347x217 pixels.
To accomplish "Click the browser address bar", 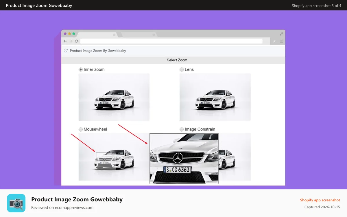I will [x=171, y=41].
